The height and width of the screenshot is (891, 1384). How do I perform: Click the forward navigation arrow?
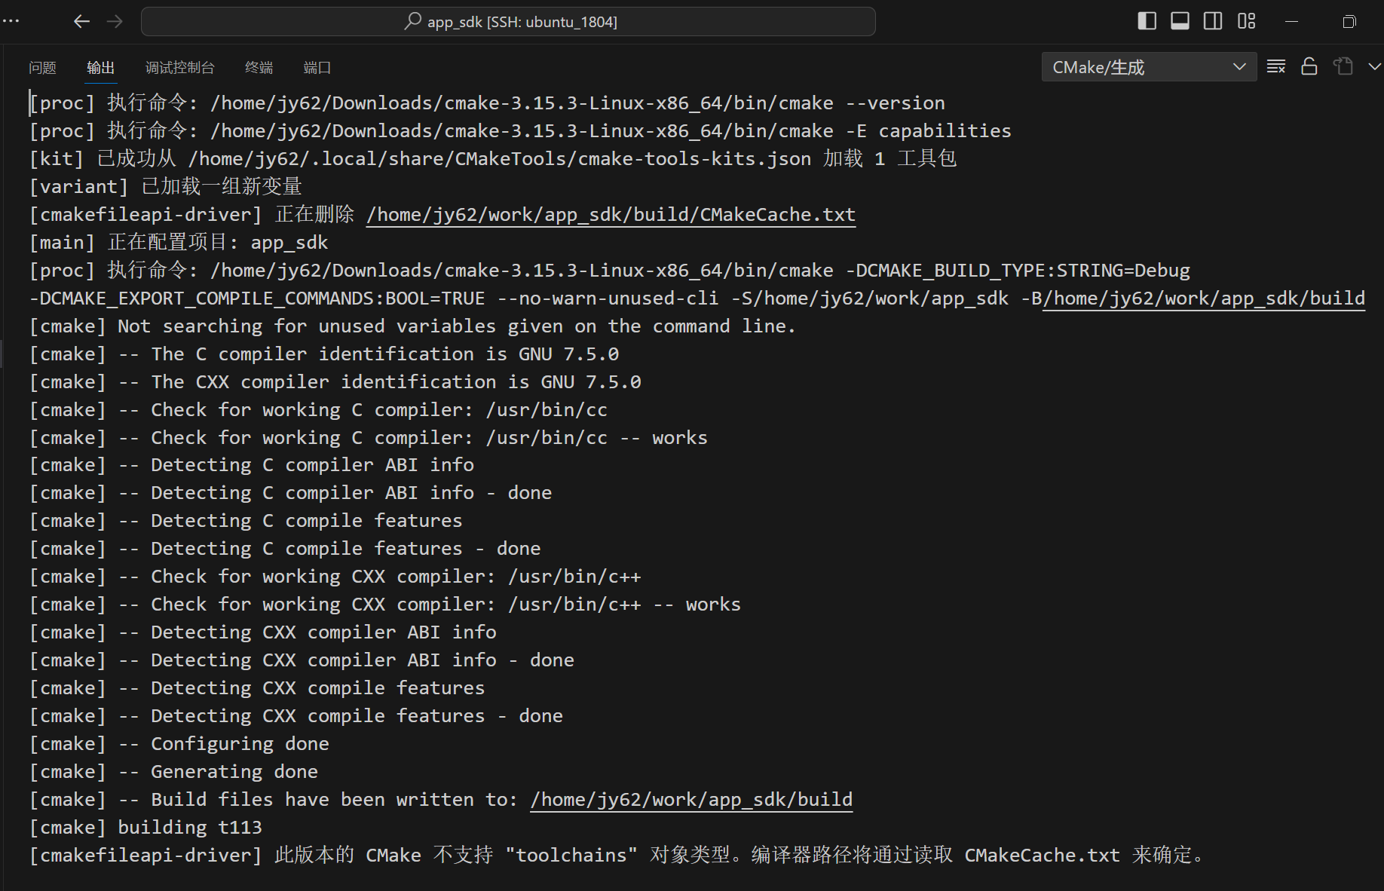point(115,21)
